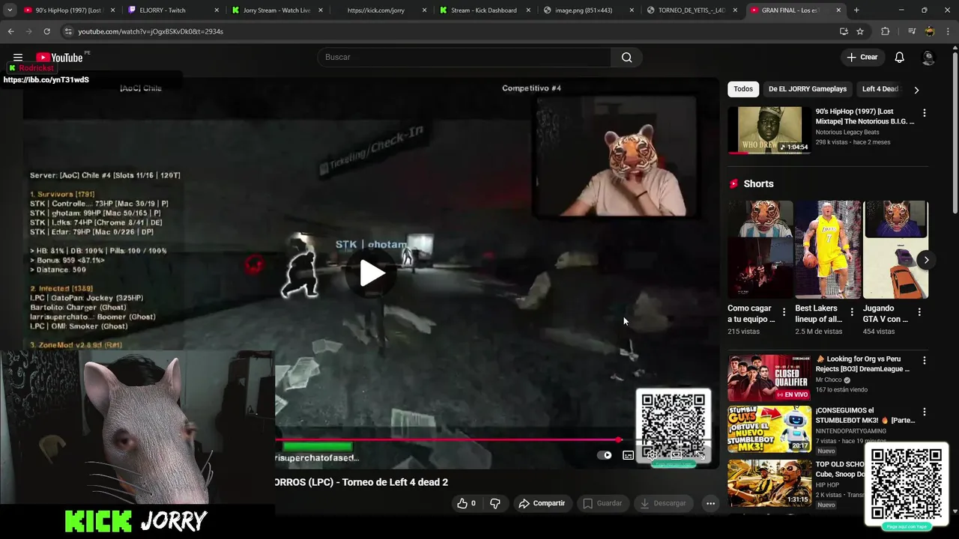Open options for the STUMBLEBOT MK3 video

pyautogui.click(x=924, y=412)
